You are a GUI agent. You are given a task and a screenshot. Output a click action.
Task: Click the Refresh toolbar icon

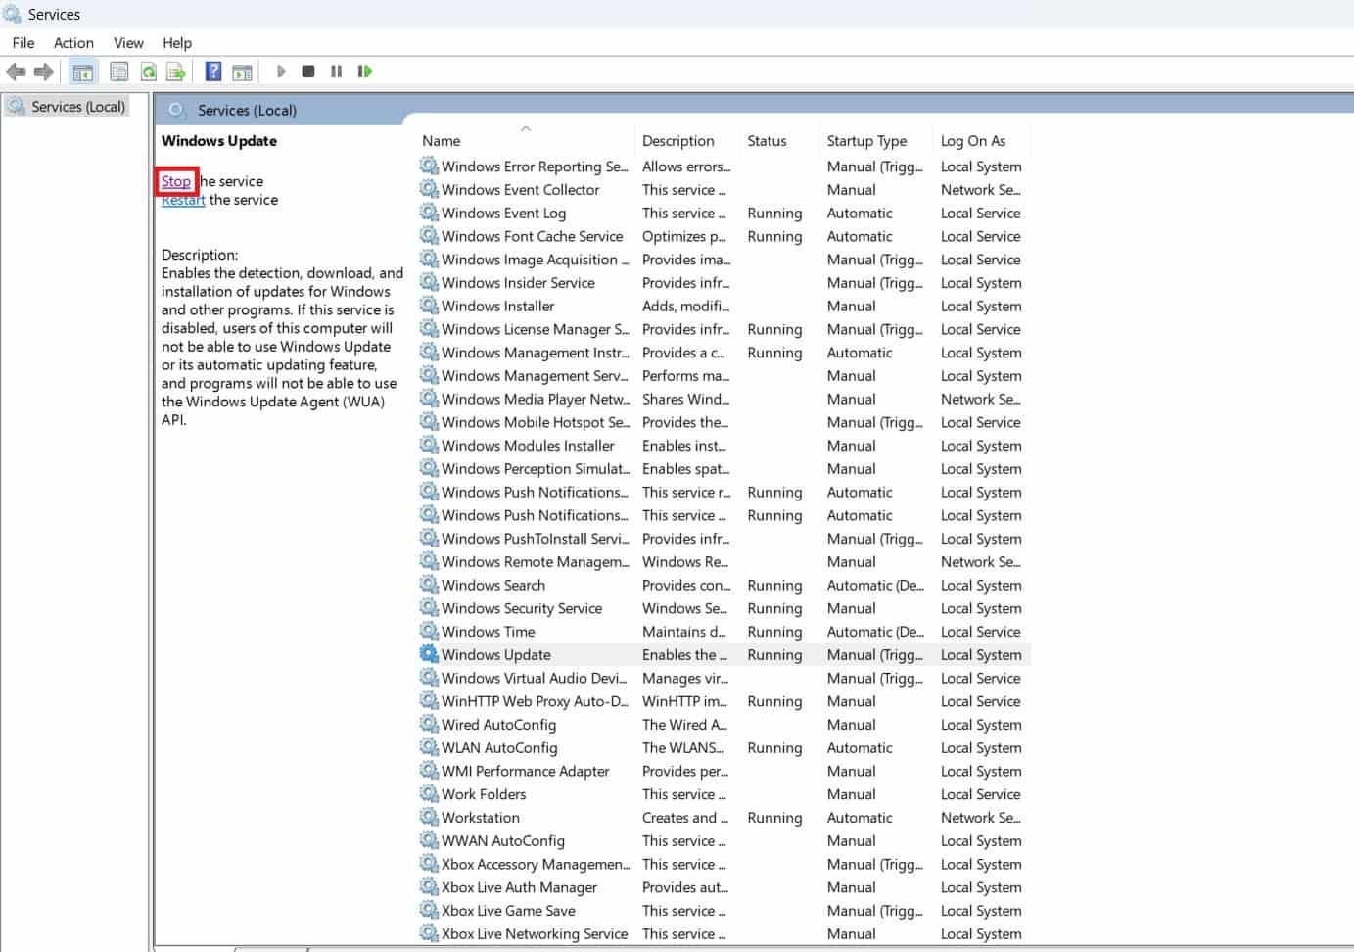148,71
